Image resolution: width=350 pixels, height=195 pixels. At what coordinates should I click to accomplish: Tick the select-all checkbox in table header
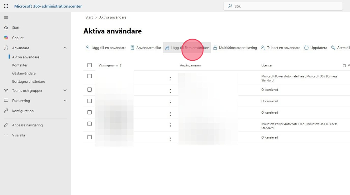click(90, 65)
